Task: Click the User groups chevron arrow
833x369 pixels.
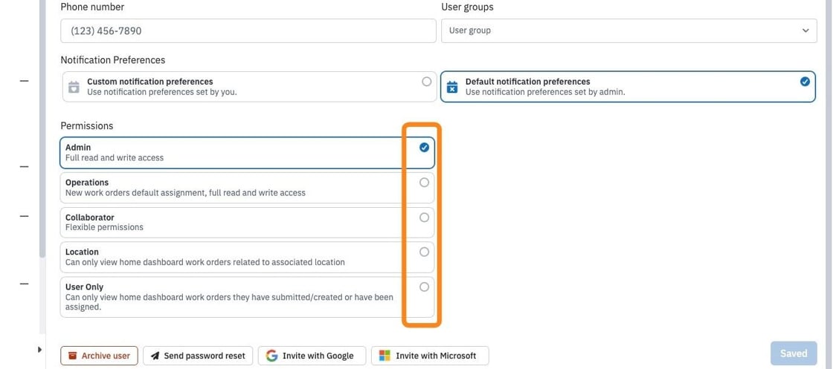Action: 805,30
